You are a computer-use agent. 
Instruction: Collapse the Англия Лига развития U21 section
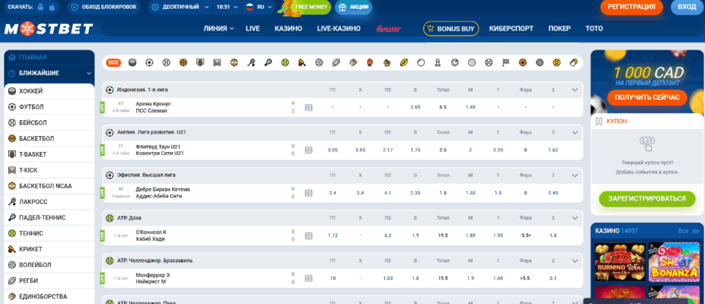[x=575, y=133]
